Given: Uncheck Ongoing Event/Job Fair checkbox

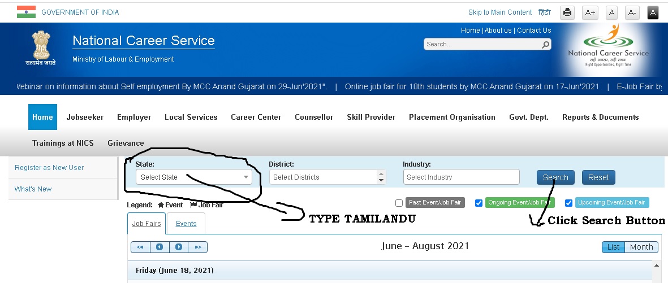Looking at the screenshot, I should pos(479,203).
